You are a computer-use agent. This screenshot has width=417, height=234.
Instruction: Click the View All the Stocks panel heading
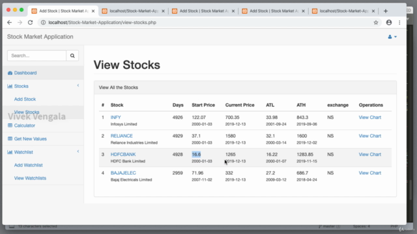[x=119, y=88]
